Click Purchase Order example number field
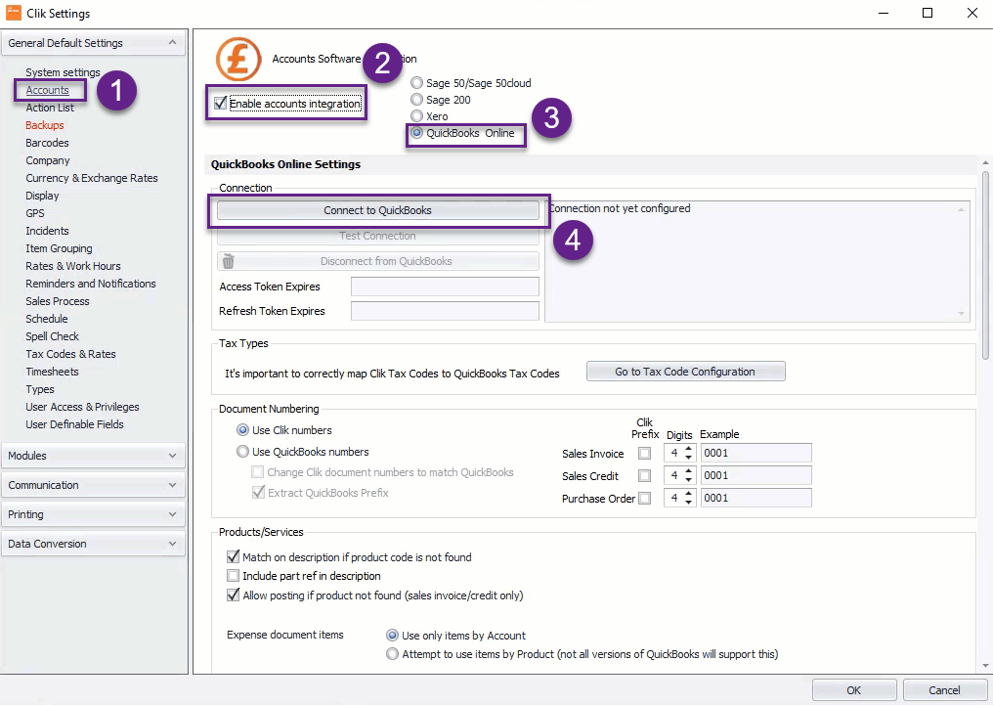This screenshot has height=705, width=993. [x=756, y=498]
